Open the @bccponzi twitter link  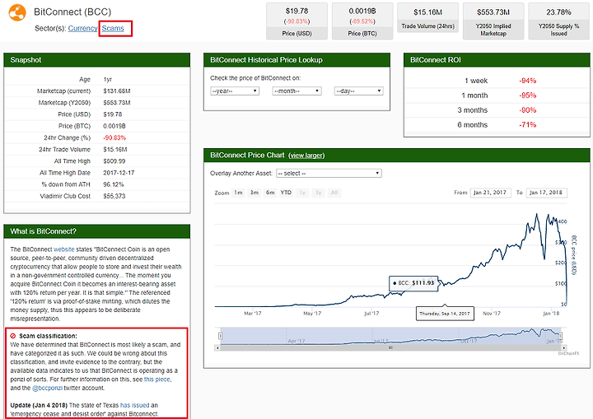[x=47, y=388]
